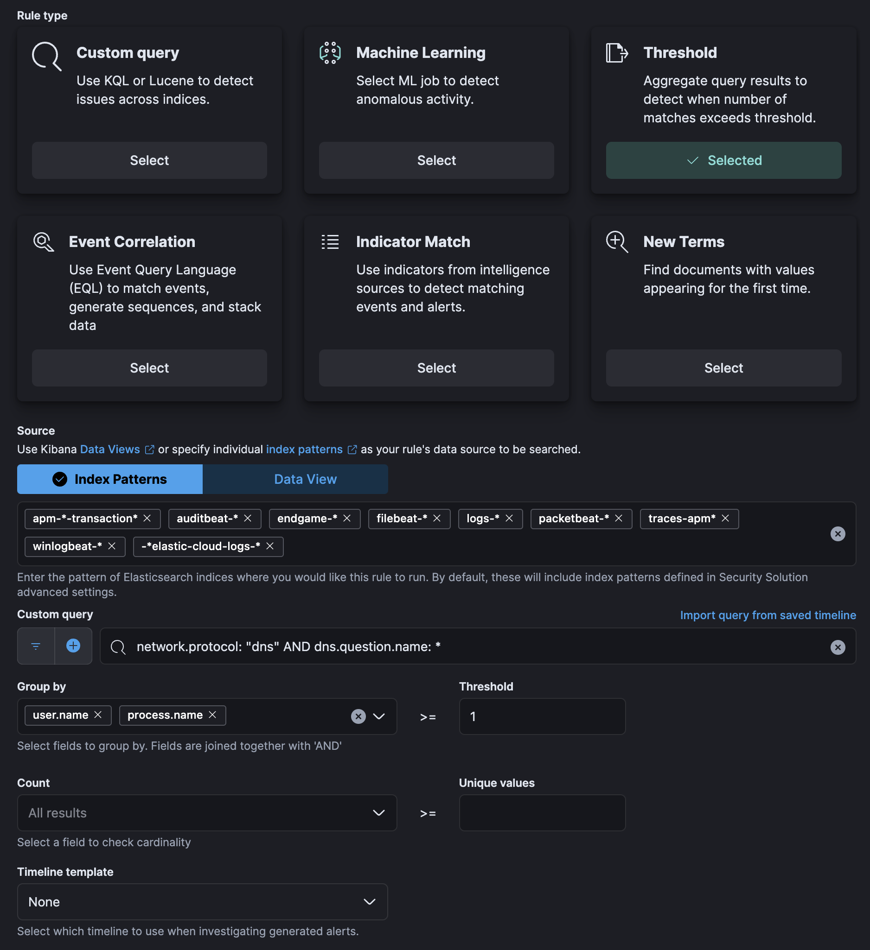Clear the custom query text
This screenshot has height=950, width=870.
tap(838, 647)
